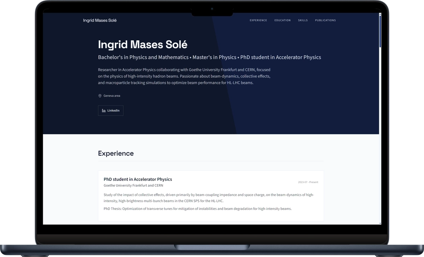Click Goethe University Frankfurt and CERN employer line
This screenshot has height=257, width=424.
tap(133, 186)
